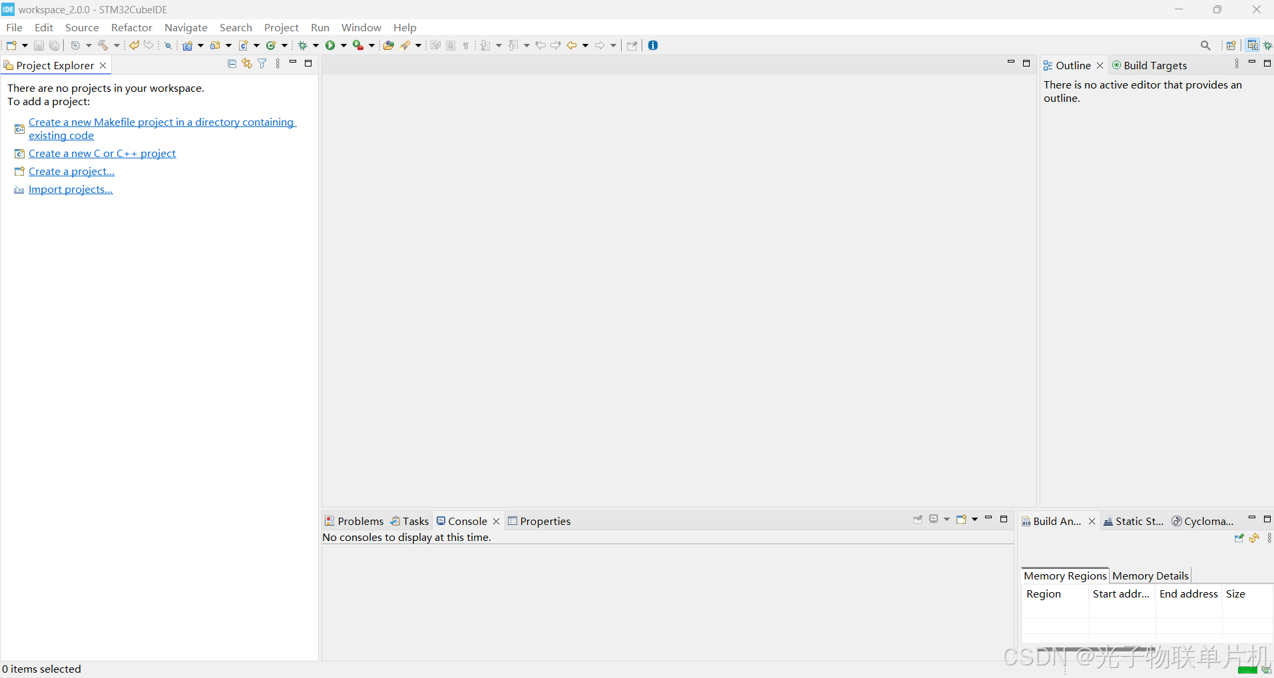Switch to the C/C++ perspective button
Image resolution: width=1274 pixels, height=678 pixels.
(1253, 45)
